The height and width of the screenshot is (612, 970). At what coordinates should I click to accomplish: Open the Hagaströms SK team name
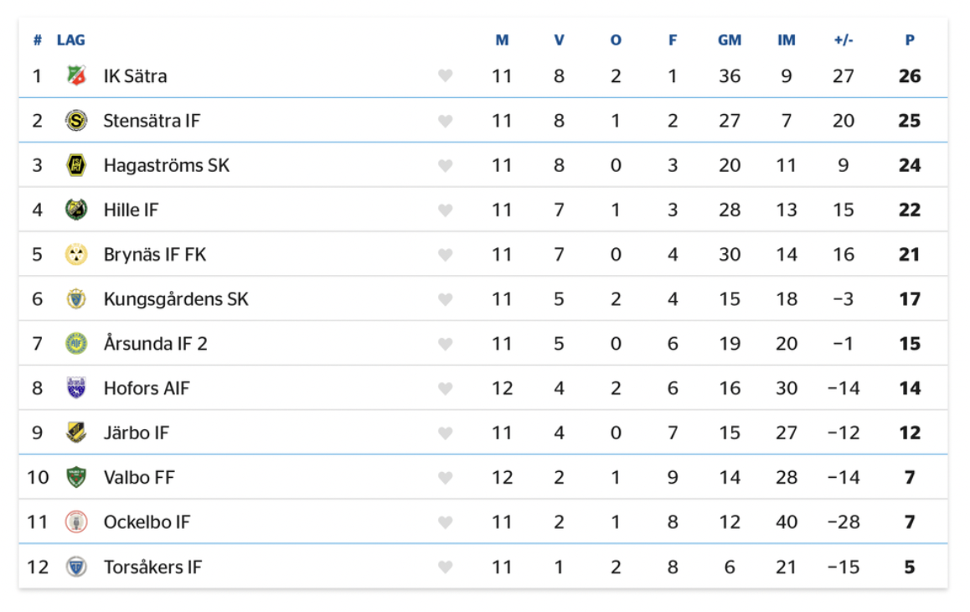point(167,165)
